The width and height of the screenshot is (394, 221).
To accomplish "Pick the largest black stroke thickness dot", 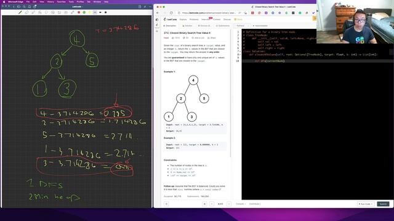I will point(105,12).
